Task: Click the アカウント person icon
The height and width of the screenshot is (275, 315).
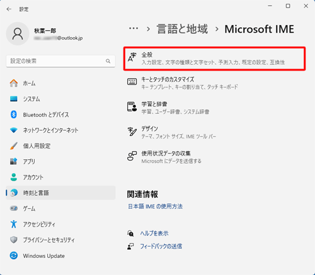Action: (x=14, y=177)
